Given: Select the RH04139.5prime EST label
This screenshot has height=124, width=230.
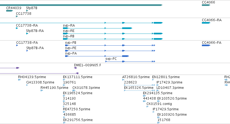Looking at the screenshot, I should click(x=32, y=77).
